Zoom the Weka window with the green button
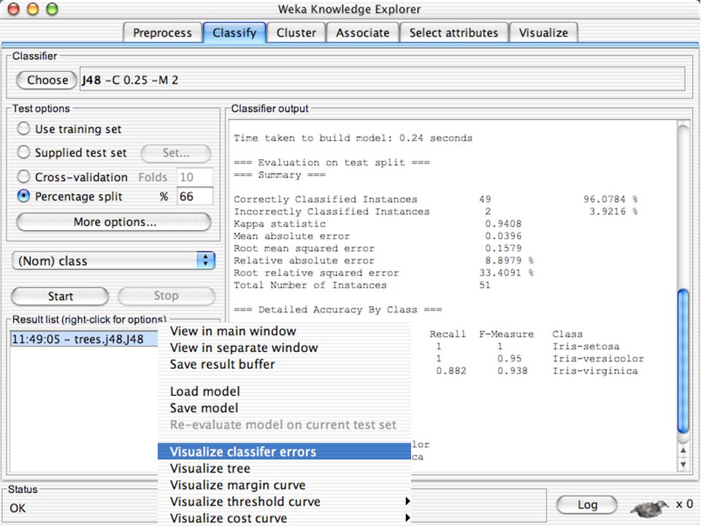 click(53, 9)
